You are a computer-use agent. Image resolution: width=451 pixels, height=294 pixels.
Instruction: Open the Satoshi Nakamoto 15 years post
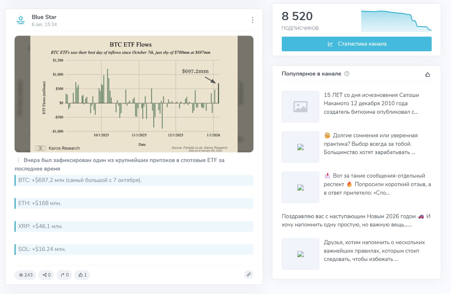[371, 104]
